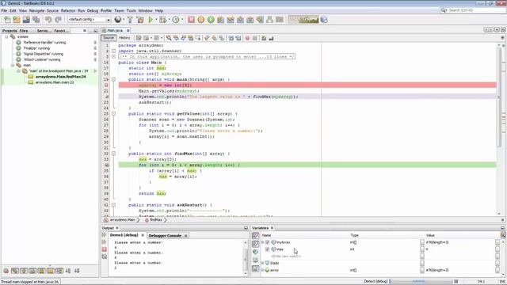Click the Step Over debugger icon

(x=220, y=20)
